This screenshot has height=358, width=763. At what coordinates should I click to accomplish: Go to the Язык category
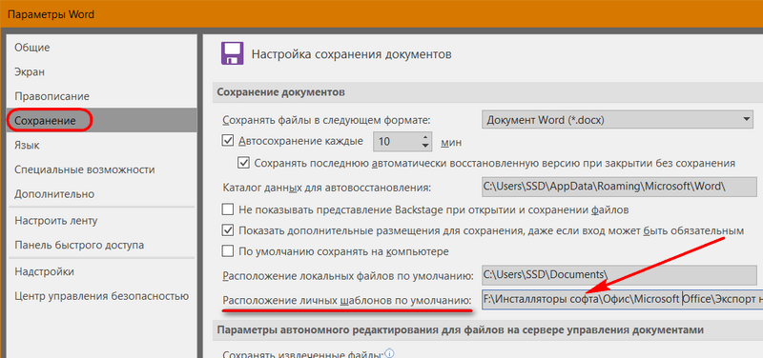[28, 146]
